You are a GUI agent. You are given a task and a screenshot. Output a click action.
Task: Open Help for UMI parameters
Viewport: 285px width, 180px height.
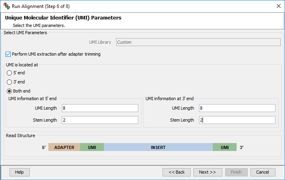click(x=19, y=172)
